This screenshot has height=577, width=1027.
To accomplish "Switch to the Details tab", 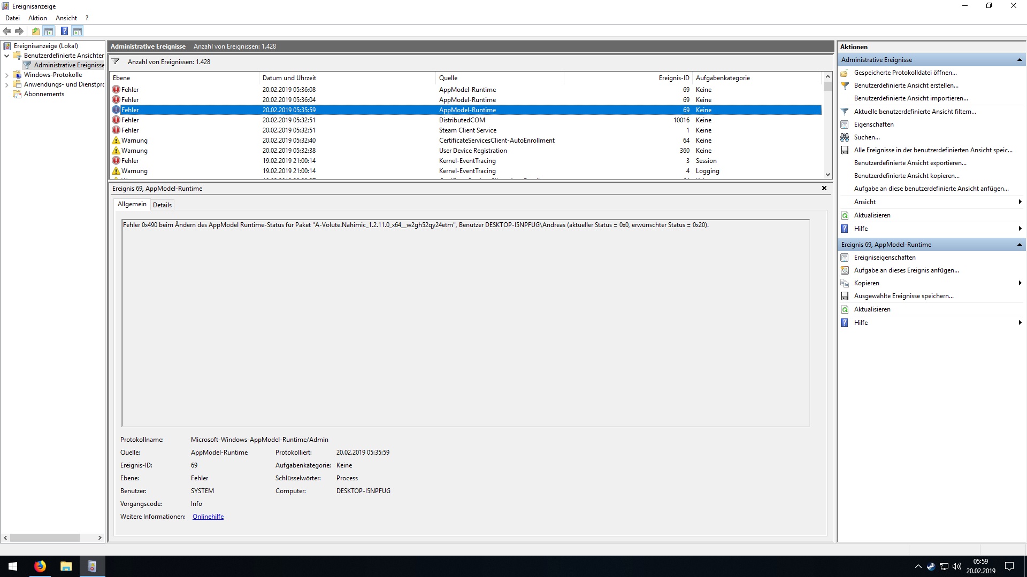I will (162, 205).
